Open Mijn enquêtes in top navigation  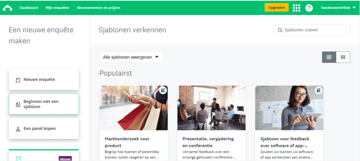57,8
